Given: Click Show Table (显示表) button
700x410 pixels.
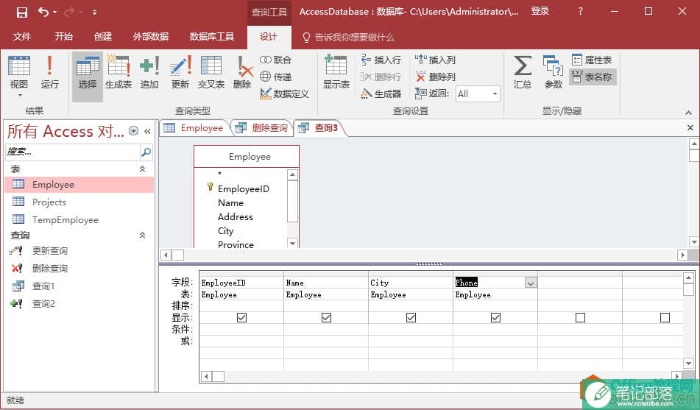Looking at the screenshot, I should click(336, 72).
